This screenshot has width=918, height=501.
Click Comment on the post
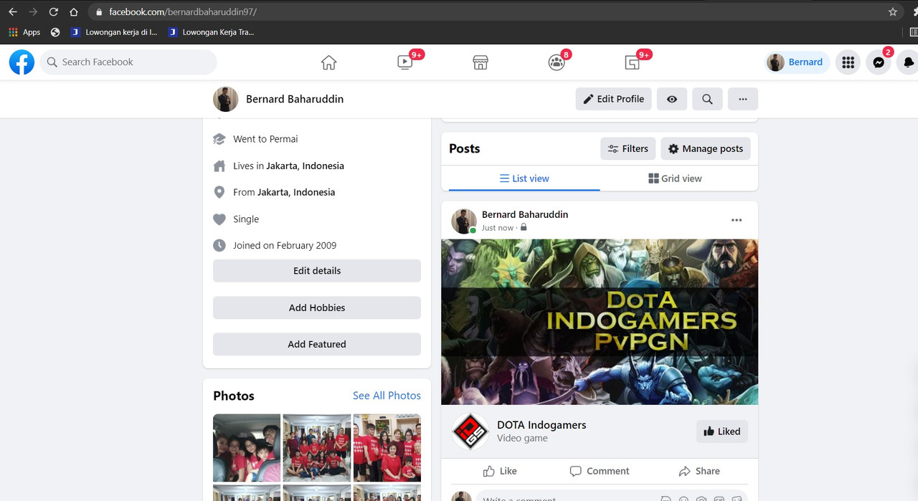pyautogui.click(x=600, y=471)
